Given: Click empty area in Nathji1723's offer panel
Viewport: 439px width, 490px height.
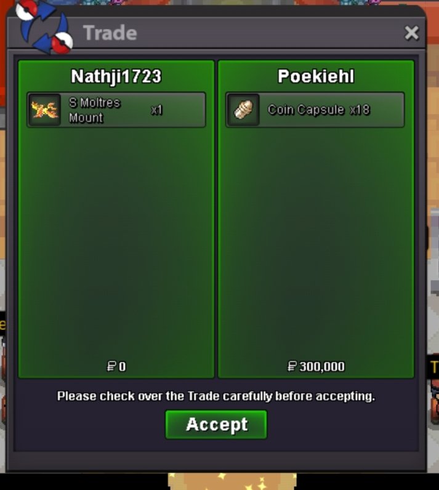Looking at the screenshot, I should click(x=116, y=238).
